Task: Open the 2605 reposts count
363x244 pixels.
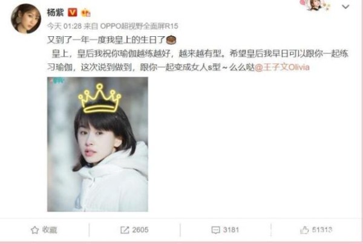Action: click(140, 230)
